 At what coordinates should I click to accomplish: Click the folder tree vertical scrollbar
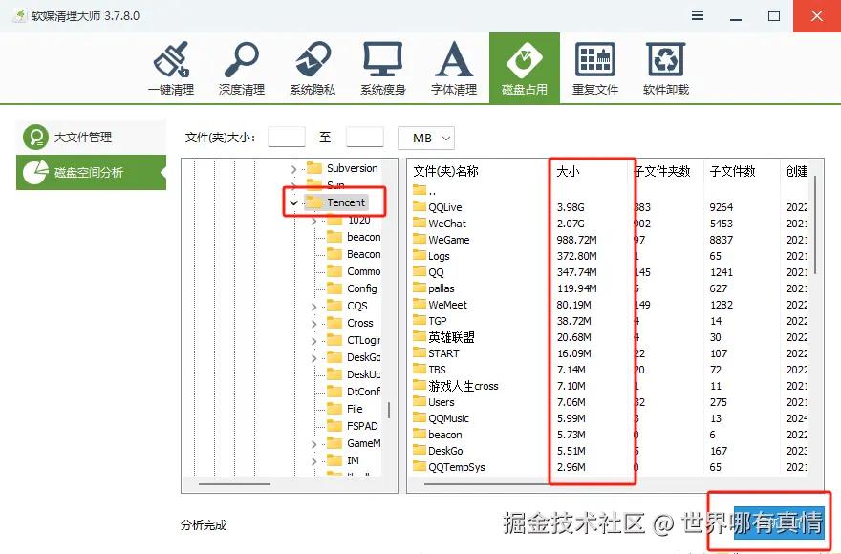pos(389,411)
